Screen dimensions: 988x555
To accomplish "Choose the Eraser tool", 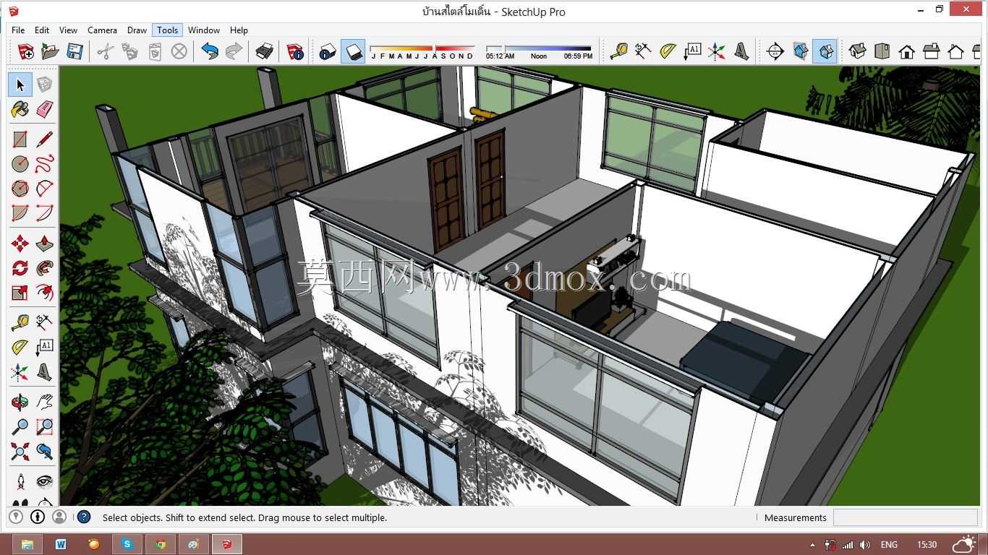I will click(45, 110).
